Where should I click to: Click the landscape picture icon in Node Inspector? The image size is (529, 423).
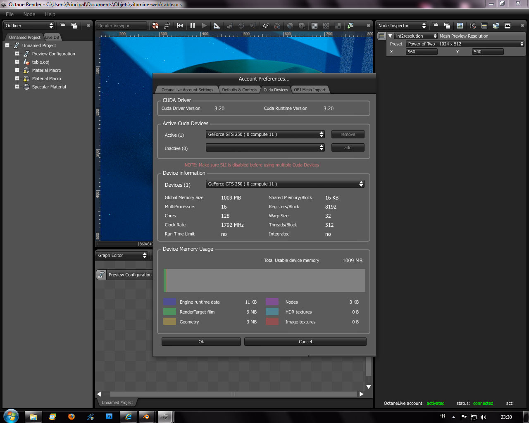point(460,26)
